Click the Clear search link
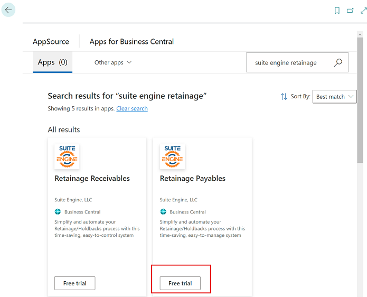The height and width of the screenshot is (297, 367). click(x=132, y=108)
